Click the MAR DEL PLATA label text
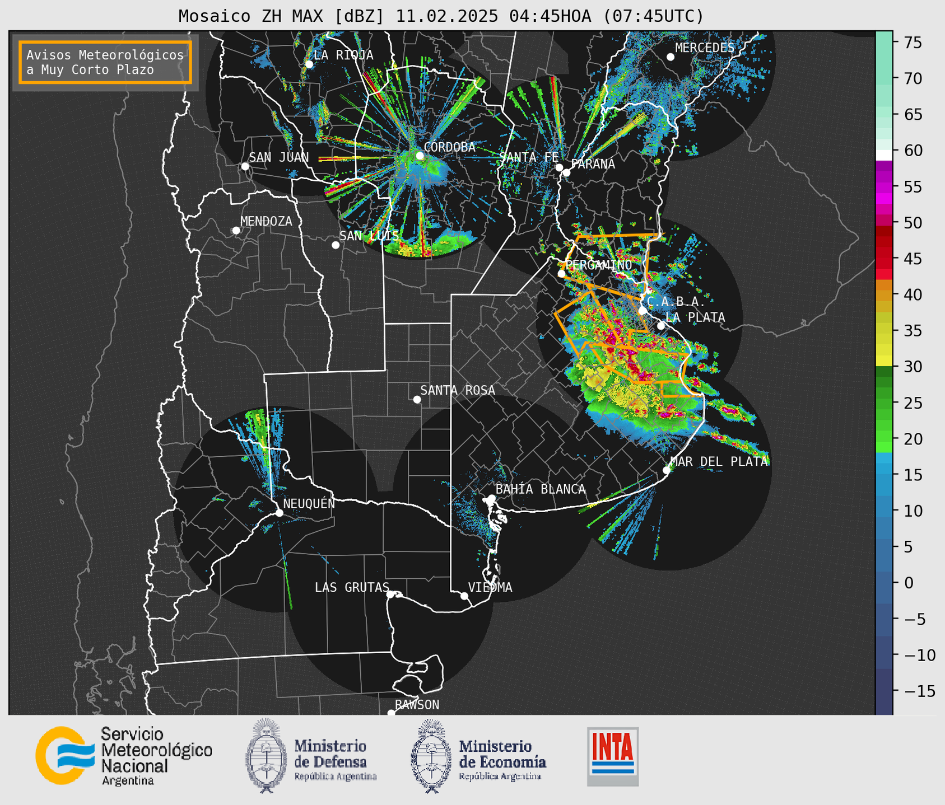Viewport: 945px width, 805px height. coord(719,462)
